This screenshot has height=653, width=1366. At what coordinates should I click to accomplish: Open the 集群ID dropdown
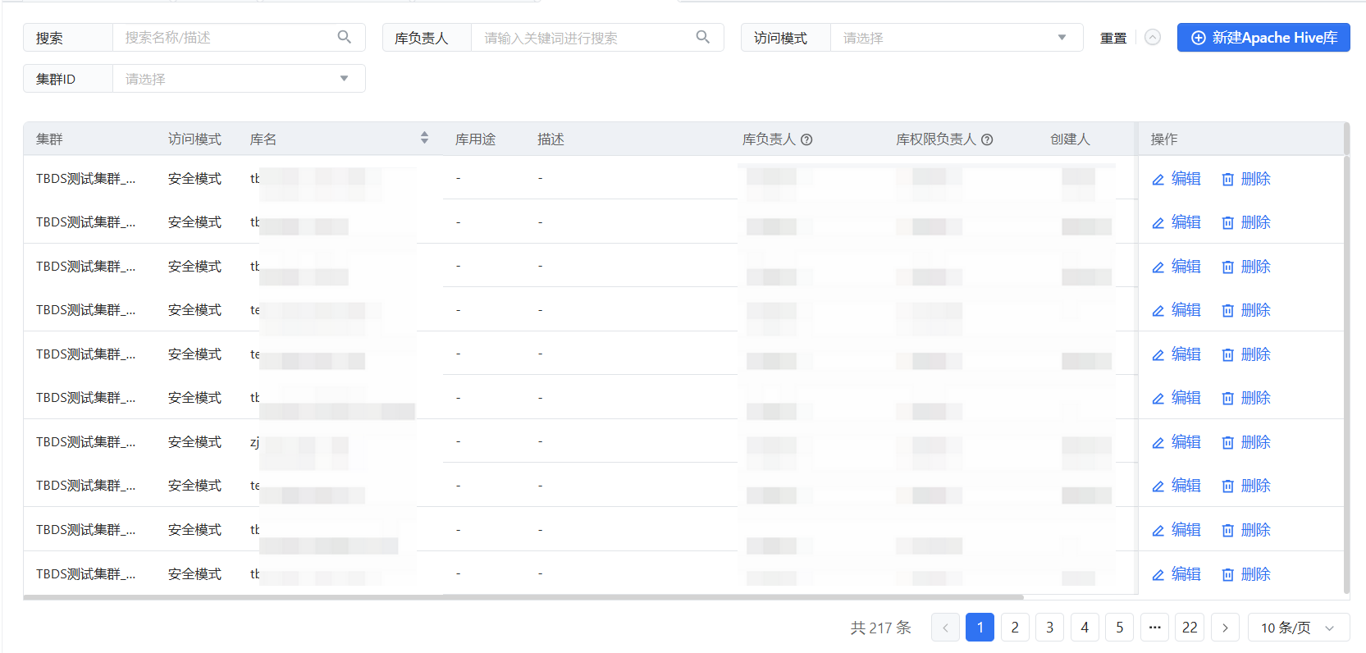click(238, 79)
